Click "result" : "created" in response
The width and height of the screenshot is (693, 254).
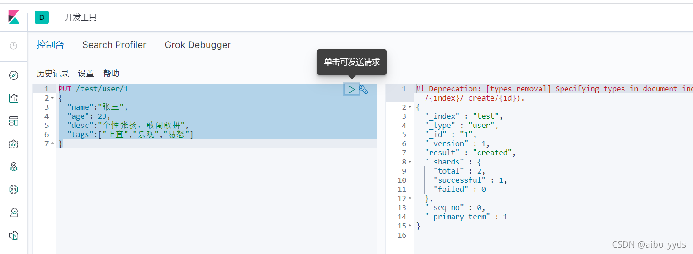470,153
